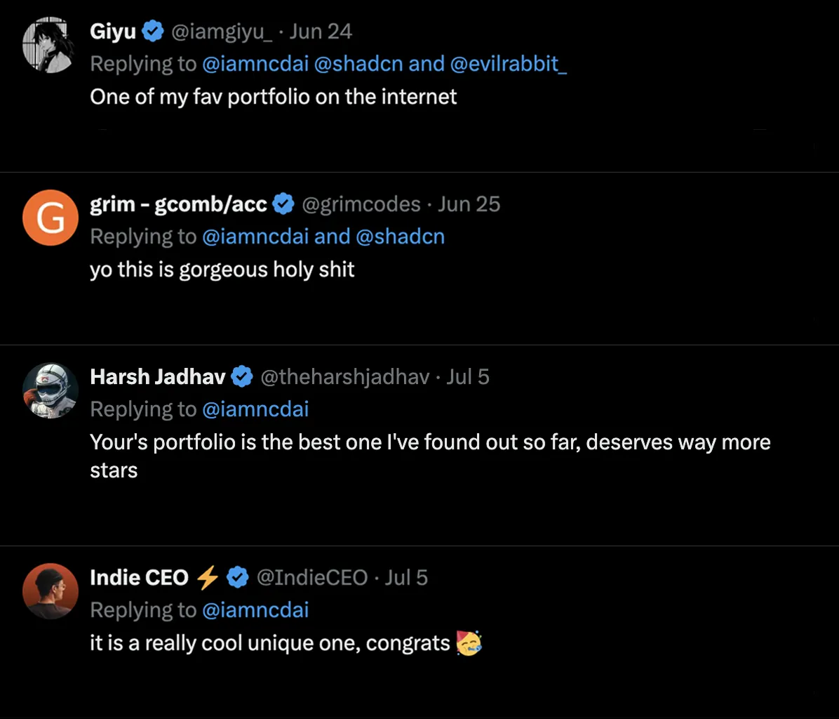Click the lightning bolt emoji after Indie CEO
Image resolution: width=839 pixels, height=719 pixels.
tap(208, 578)
